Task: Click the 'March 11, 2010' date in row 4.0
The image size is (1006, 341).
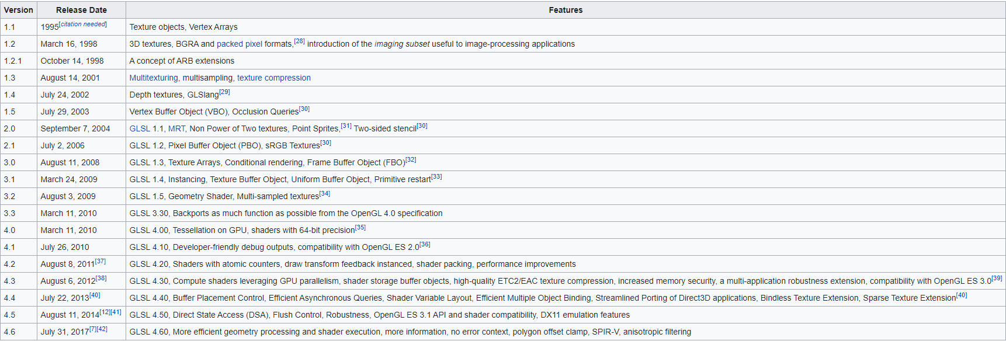Action: coord(69,231)
